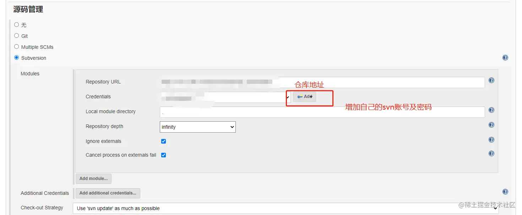Click Add additional credentials... button
The image size is (522, 215).
(x=108, y=193)
